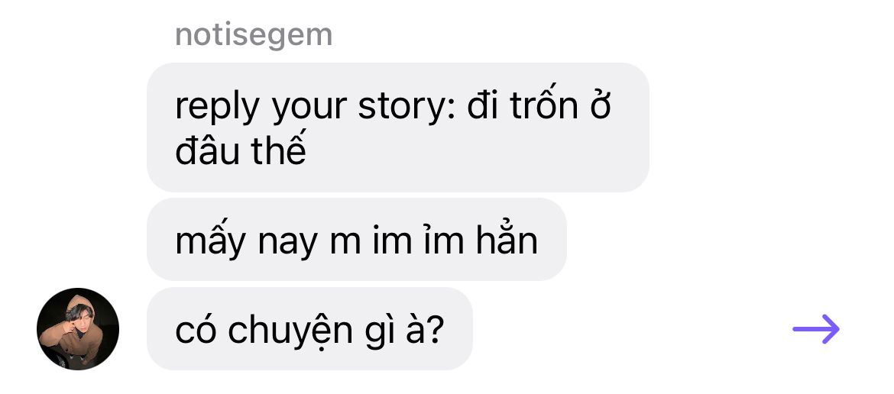894x394 pixels.
Task: Select the 'có chuyện gì à?' message
Action: tap(309, 329)
